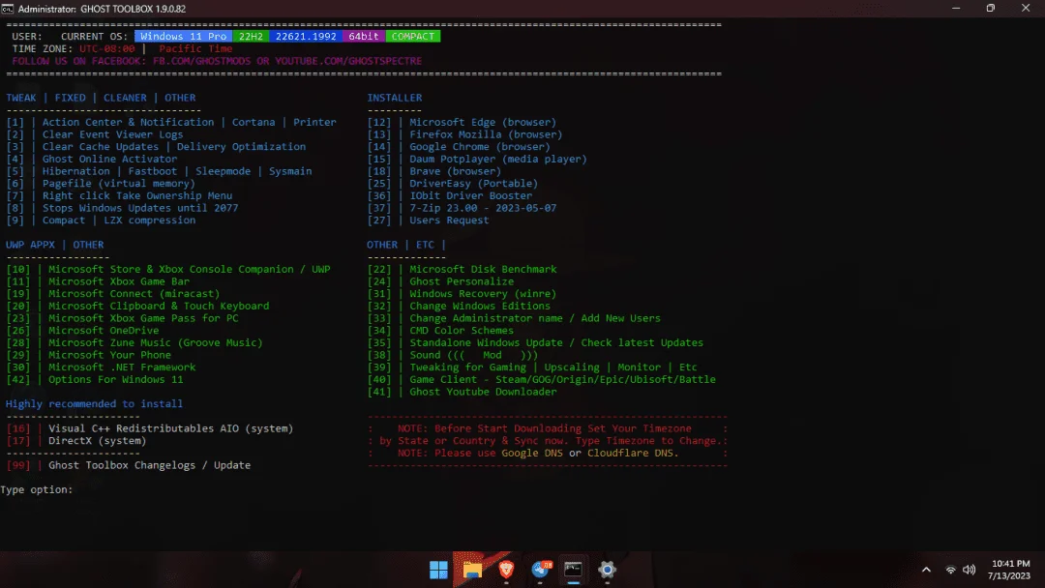The height and width of the screenshot is (588, 1045).
Task: Click 'Daum Potplayer (media player)' entry
Action: [x=477, y=159]
